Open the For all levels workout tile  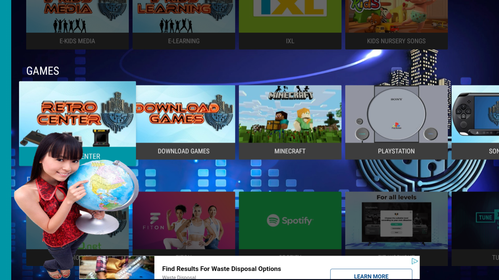396,229
